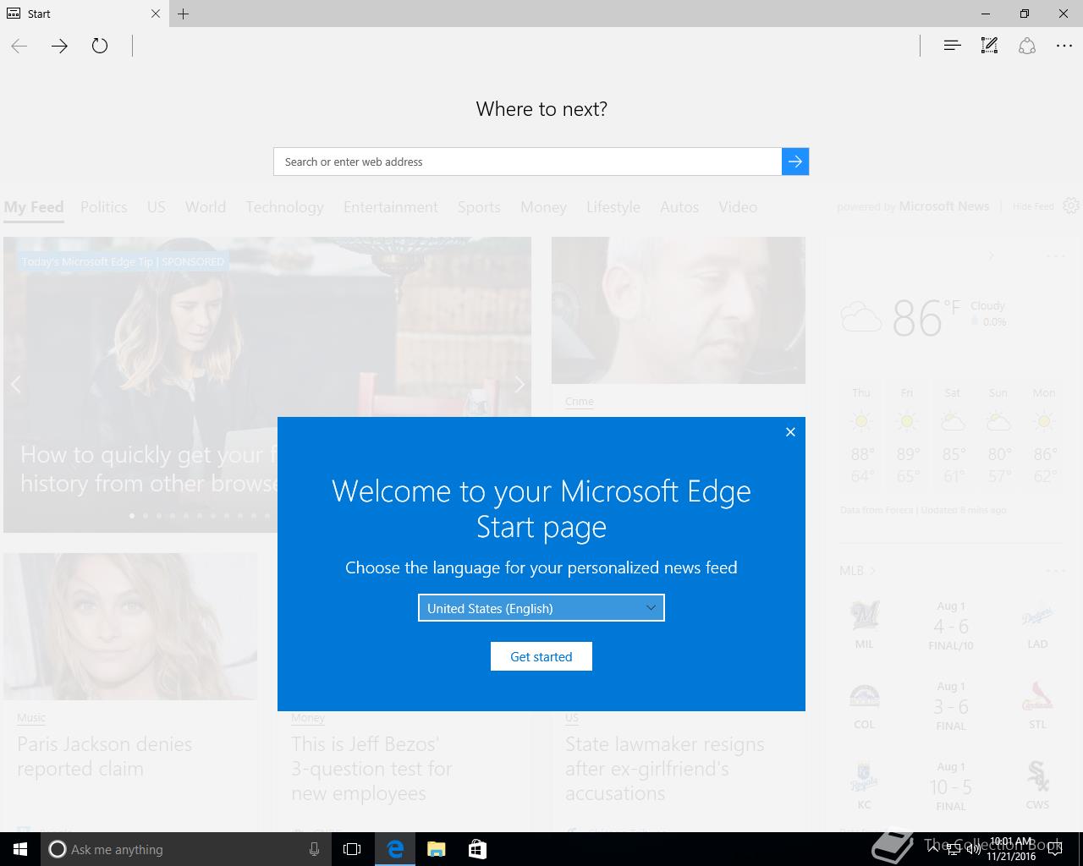Screen dimensions: 1083x866
Task: Click the Crime story man photo thumbnail
Action: coord(679,310)
